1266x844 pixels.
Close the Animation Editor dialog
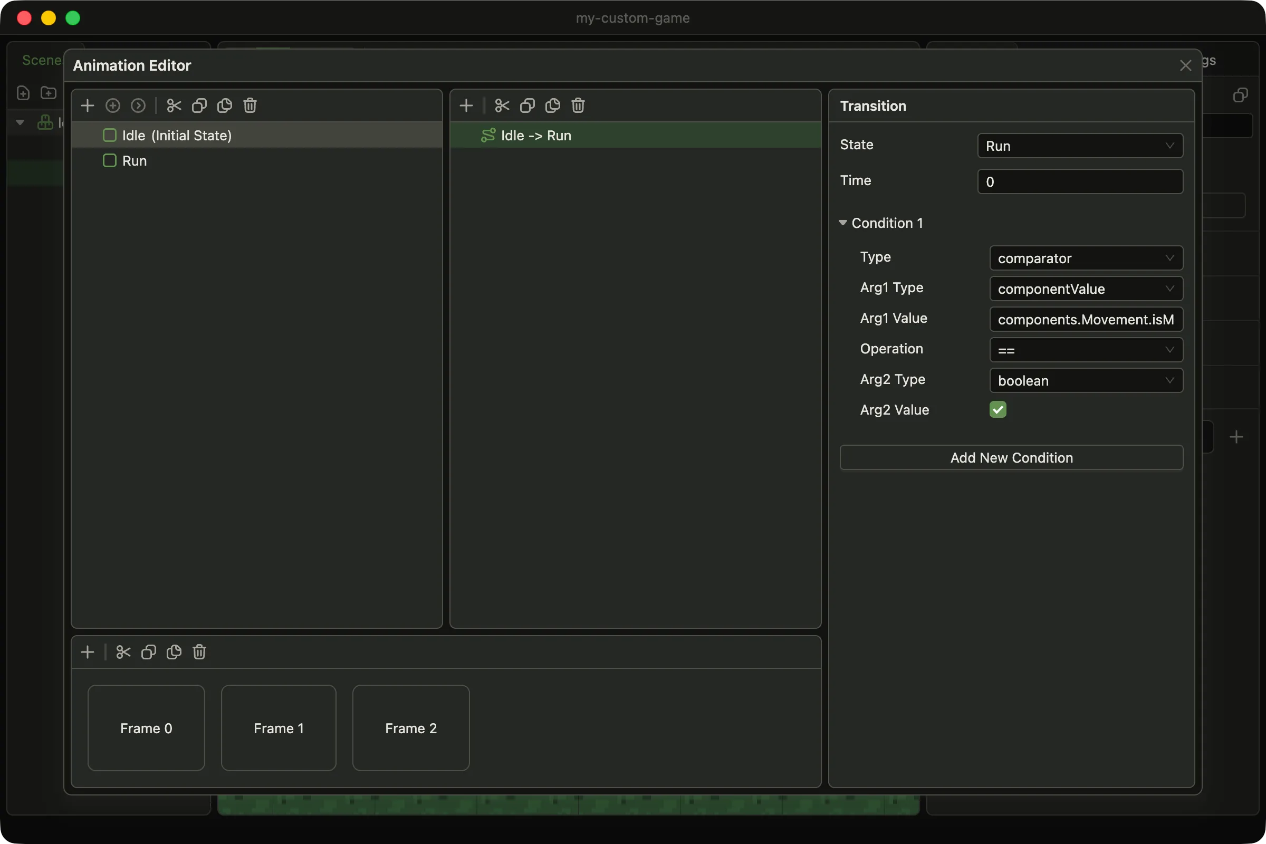click(1185, 65)
